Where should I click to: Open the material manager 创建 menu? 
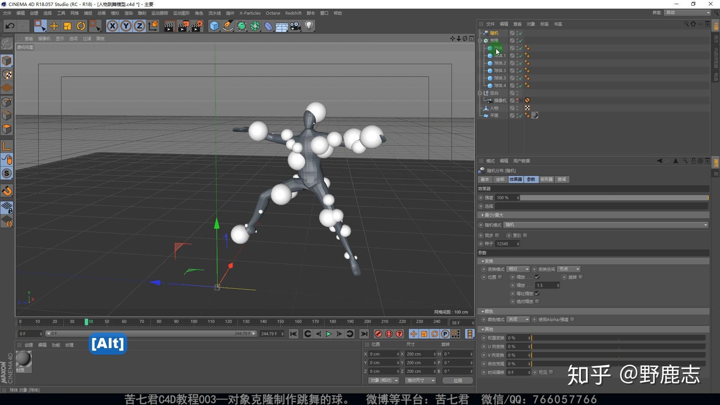click(29, 345)
